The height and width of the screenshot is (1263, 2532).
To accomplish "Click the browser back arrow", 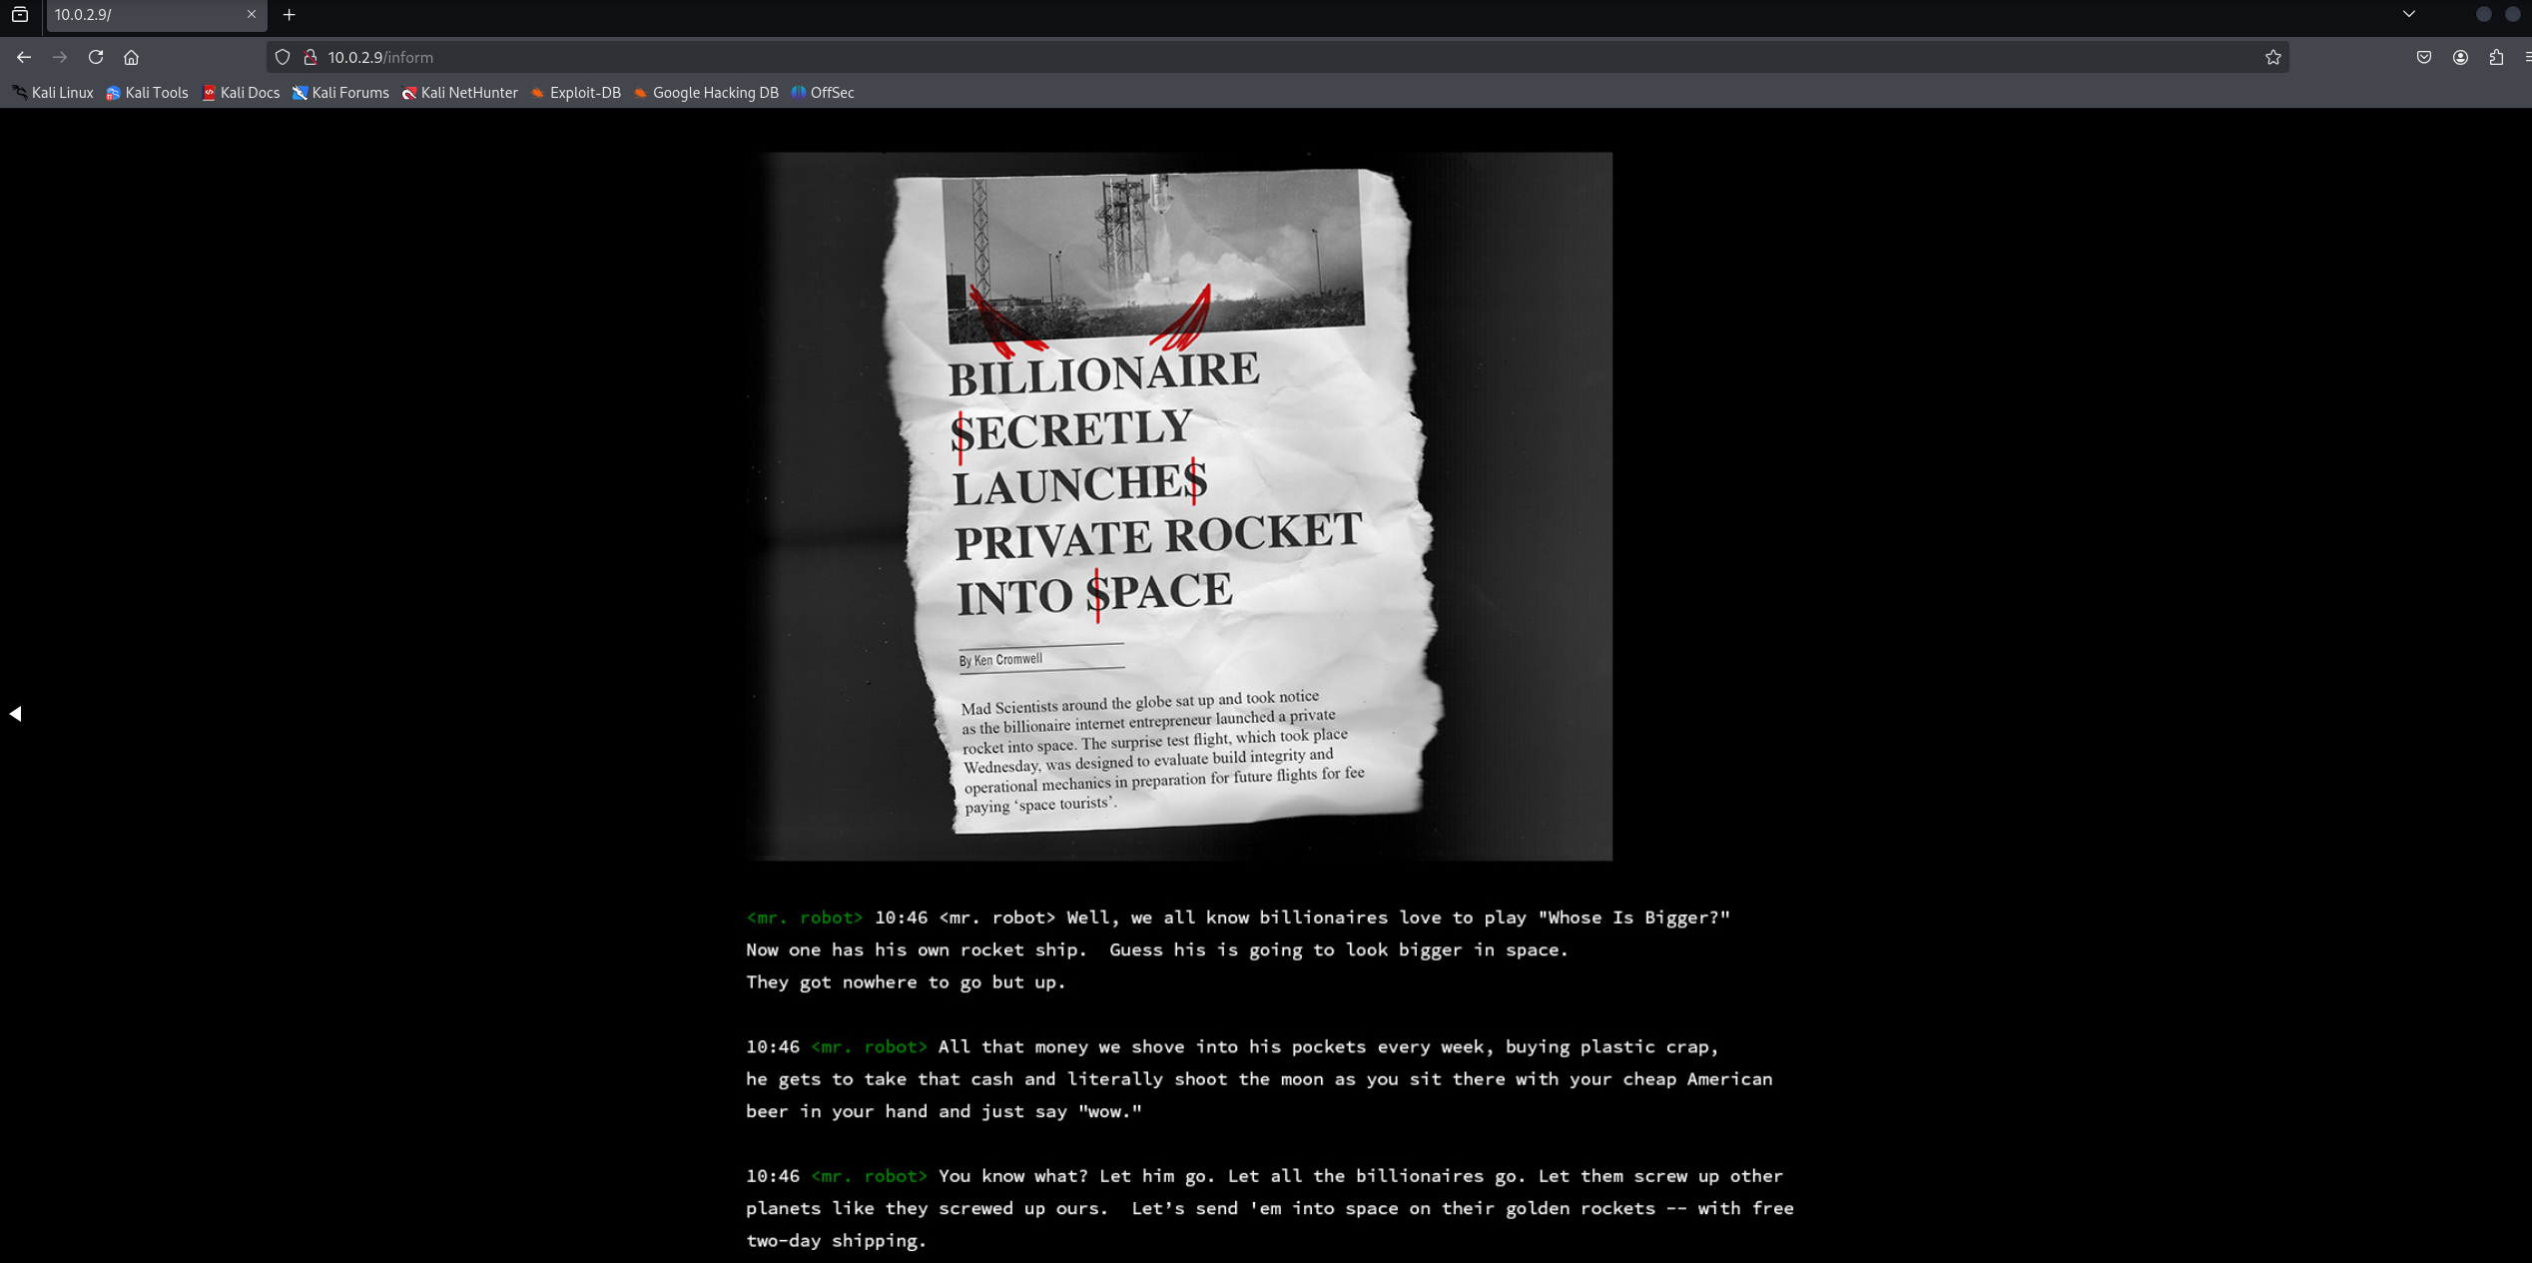I will pos(24,57).
